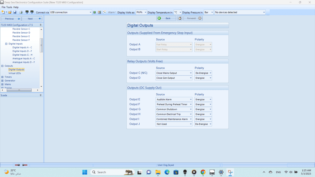Open the Tools menu
The image size is (315, 177).
pos(9,7)
